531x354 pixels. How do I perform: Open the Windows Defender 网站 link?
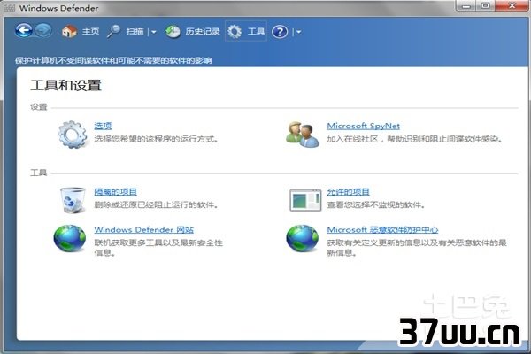pyautogui.click(x=144, y=230)
